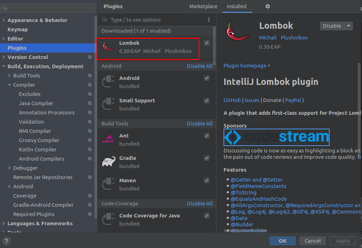
Task: Click the Lombok chili pepper list icon
Action: pyautogui.click(x=109, y=47)
